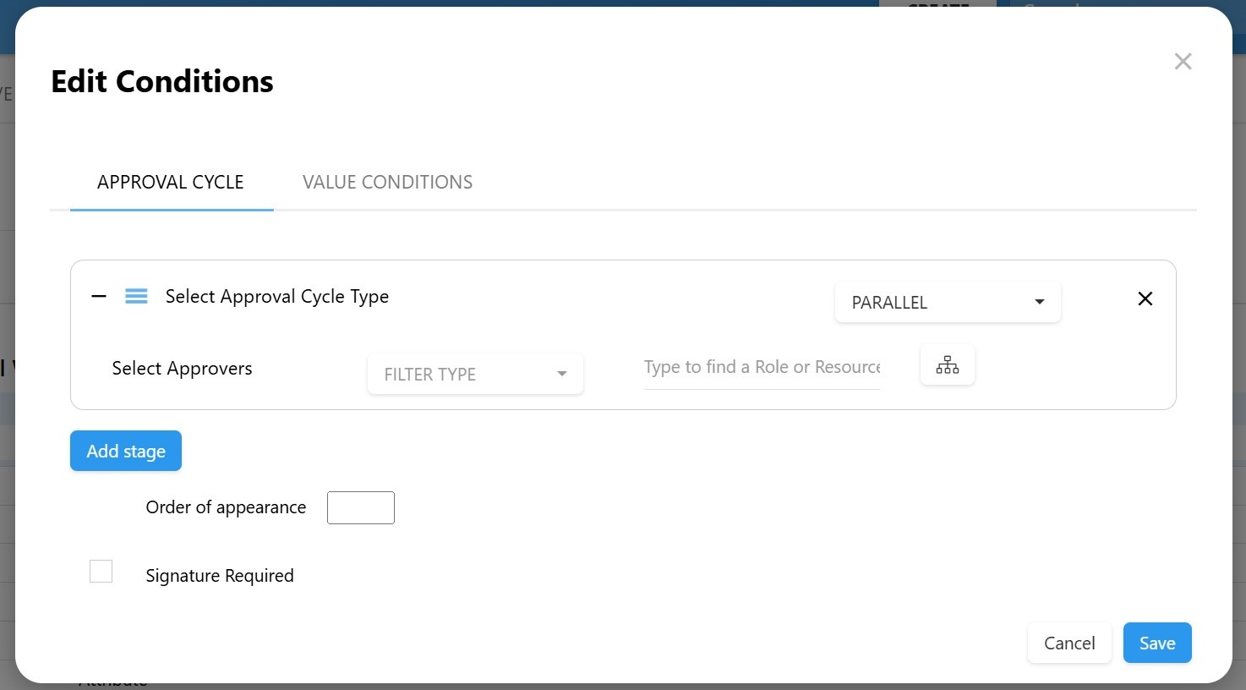This screenshot has width=1246, height=690.
Task: Close the Edit Conditions dialog
Action: click(1183, 62)
